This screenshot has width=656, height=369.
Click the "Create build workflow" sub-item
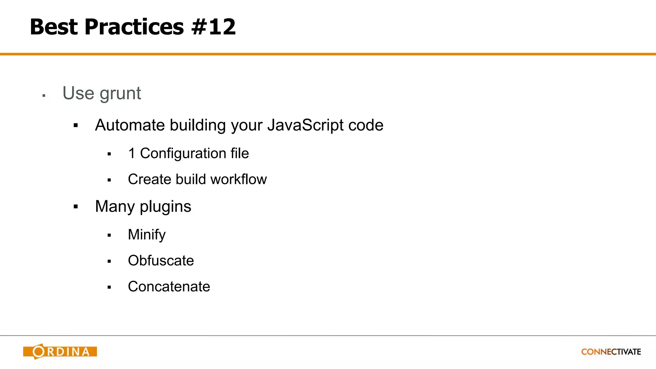[197, 179]
